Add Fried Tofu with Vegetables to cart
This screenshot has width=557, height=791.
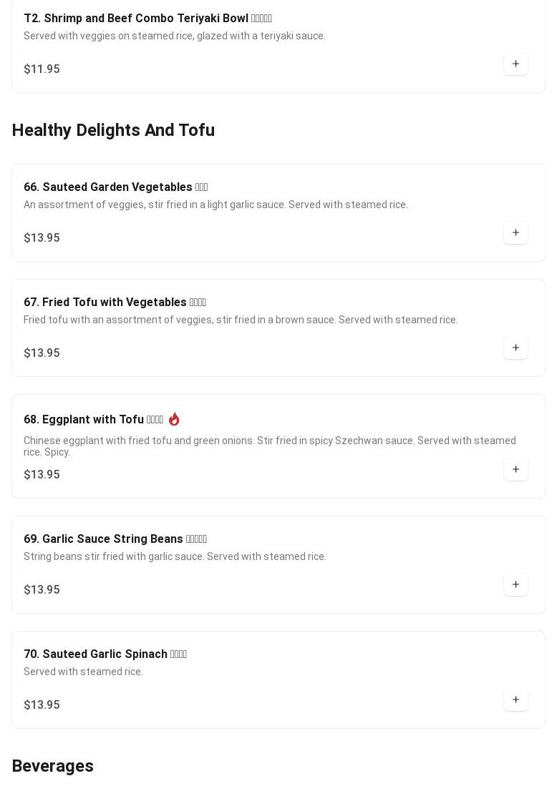(515, 348)
